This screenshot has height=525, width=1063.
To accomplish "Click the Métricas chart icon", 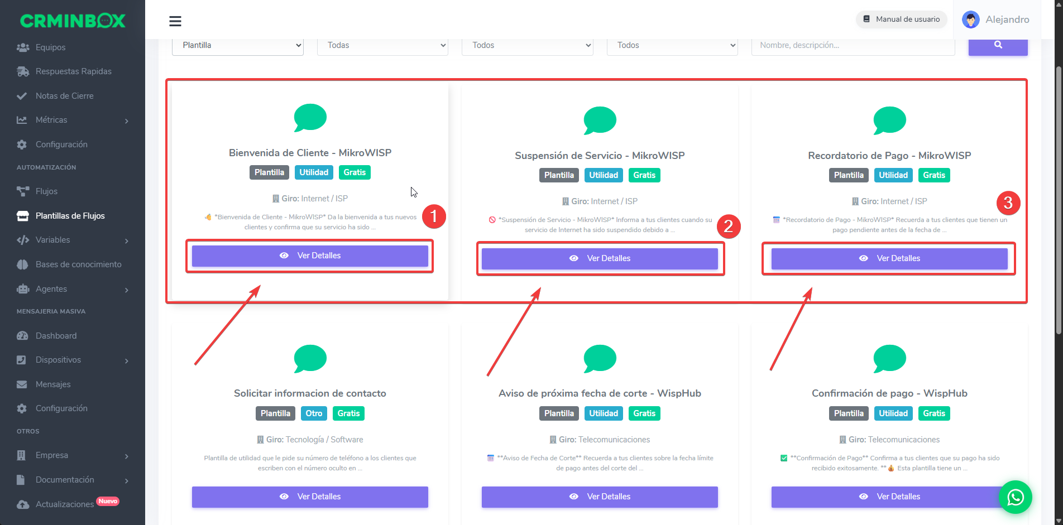I will coord(22,120).
